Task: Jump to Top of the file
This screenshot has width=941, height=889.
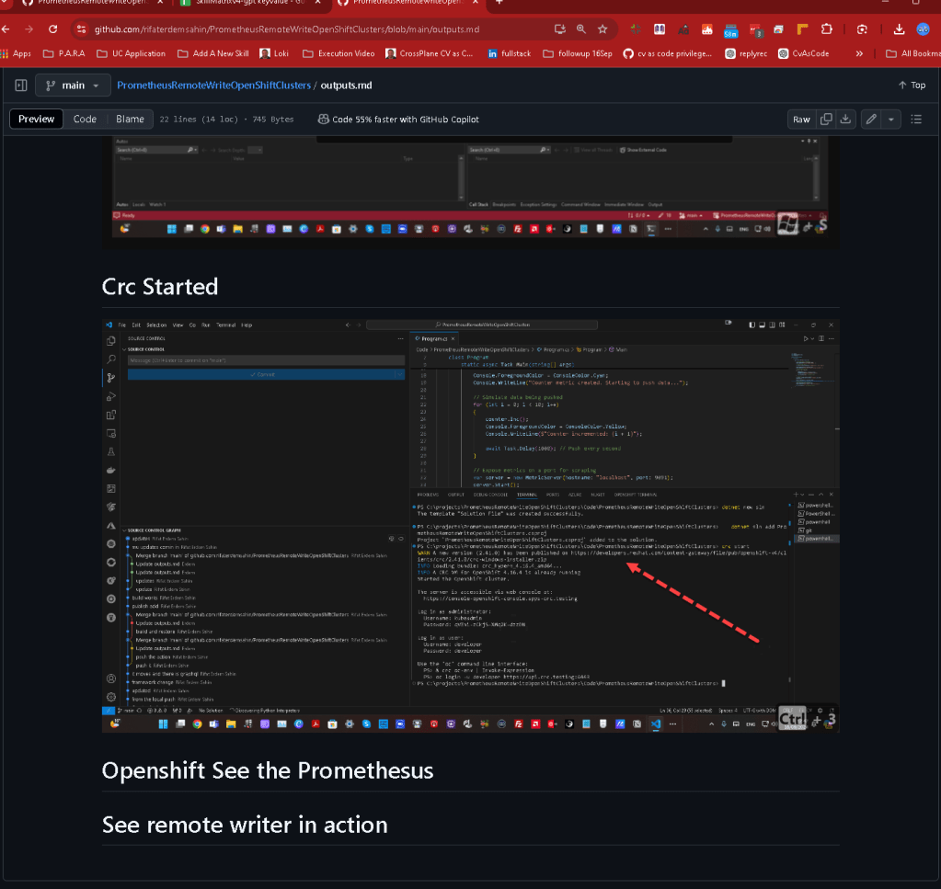Action: 912,85
